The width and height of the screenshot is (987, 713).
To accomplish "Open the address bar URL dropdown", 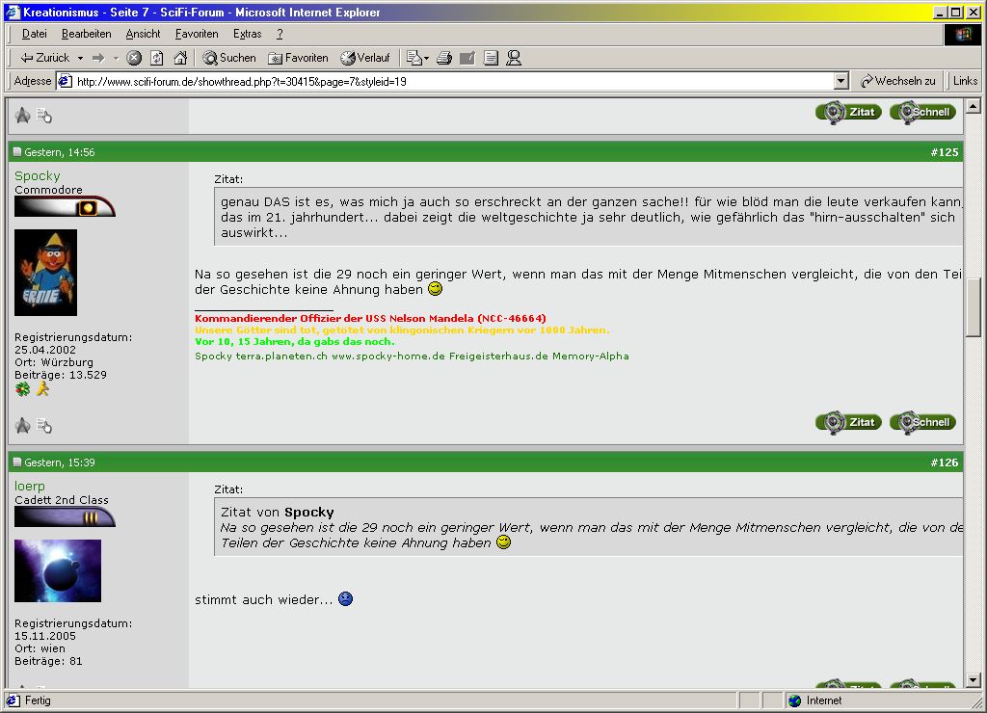I will [x=840, y=82].
